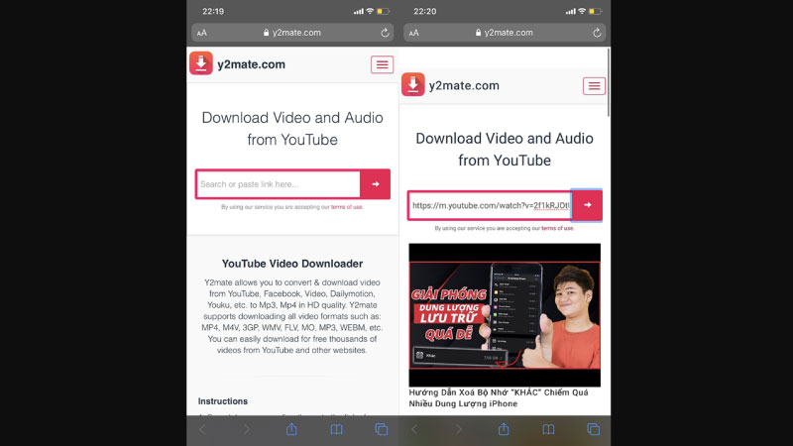Tap the y2mate logo icon in left screen

click(201, 63)
